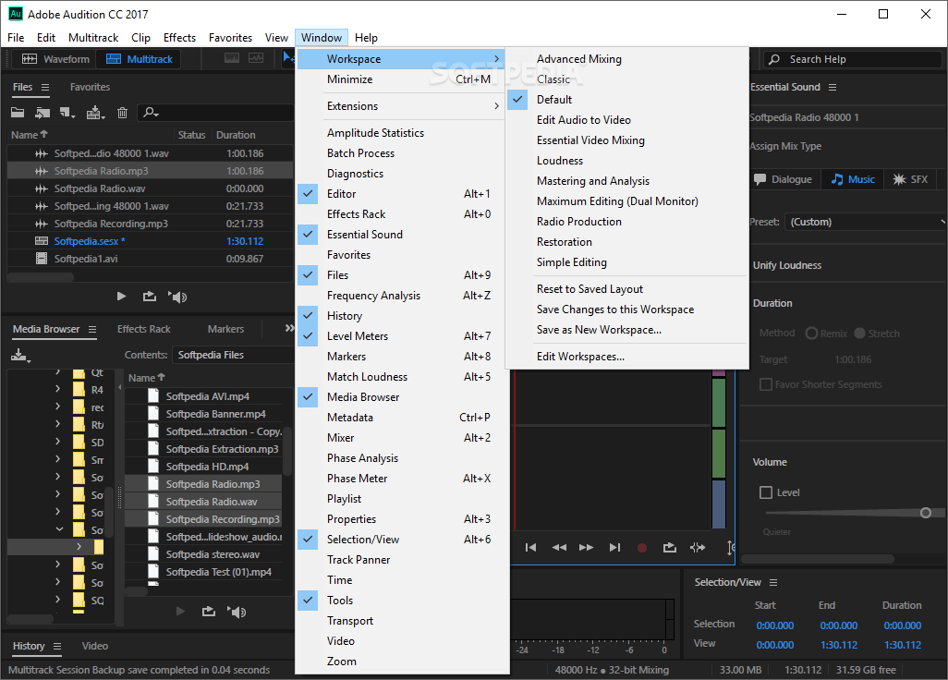Image resolution: width=948 pixels, height=680 pixels.
Task: Click Insert into Multitrack icon in Files panel
Action: click(x=95, y=113)
